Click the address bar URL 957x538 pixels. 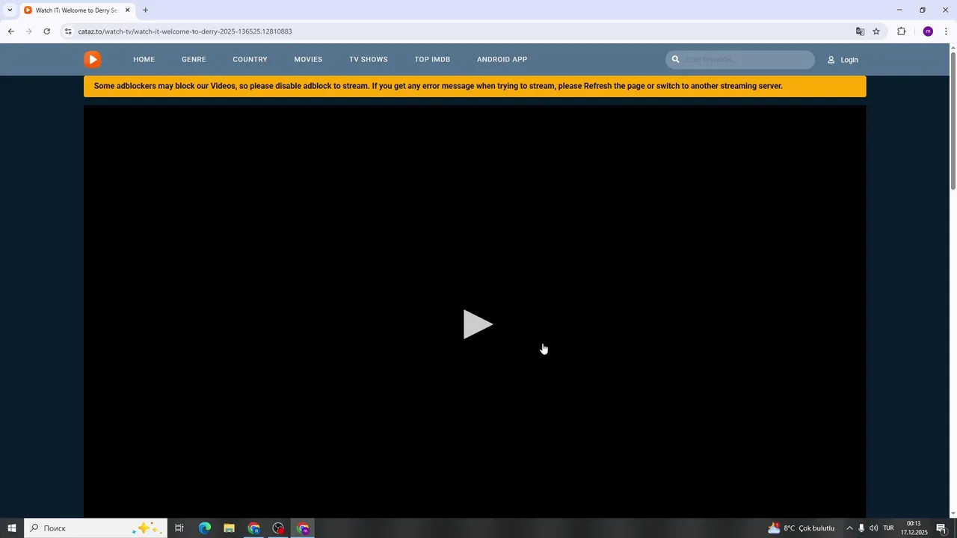coord(185,31)
